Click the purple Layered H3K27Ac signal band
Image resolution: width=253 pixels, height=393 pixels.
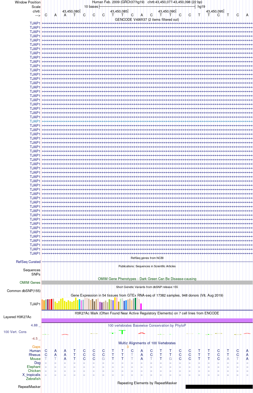pos(147,320)
